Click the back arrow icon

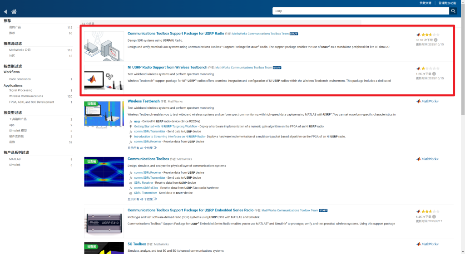(x=5, y=11)
